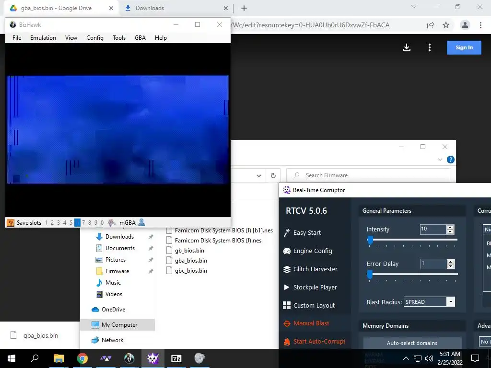Refresh the Explorer Firmware folder
This screenshot has width=491, height=368.
[273, 175]
